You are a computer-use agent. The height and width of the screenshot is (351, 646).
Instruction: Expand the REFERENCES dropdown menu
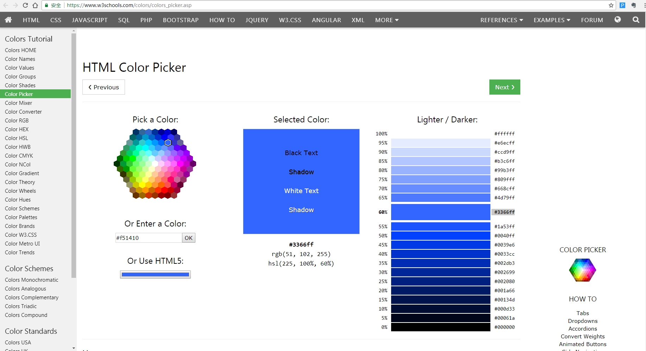click(x=502, y=20)
